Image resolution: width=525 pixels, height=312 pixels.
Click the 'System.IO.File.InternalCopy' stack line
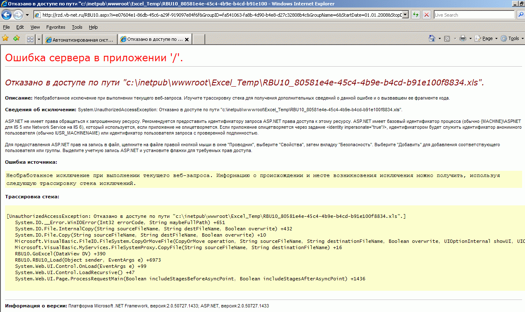pos(153,229)
